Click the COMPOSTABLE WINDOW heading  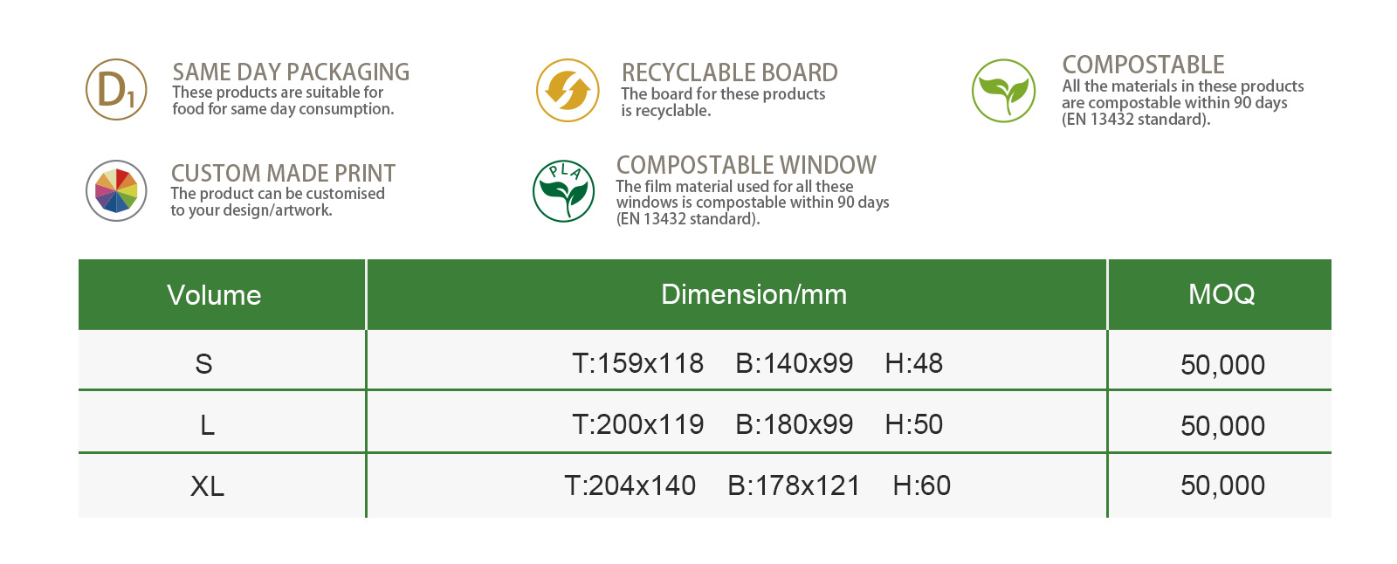(x=747, y=165)
